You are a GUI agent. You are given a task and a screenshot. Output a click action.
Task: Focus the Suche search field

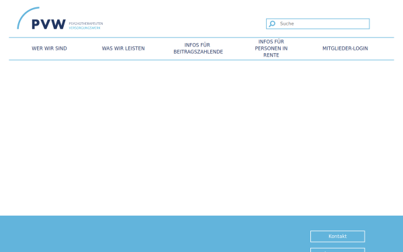[318, 24]
